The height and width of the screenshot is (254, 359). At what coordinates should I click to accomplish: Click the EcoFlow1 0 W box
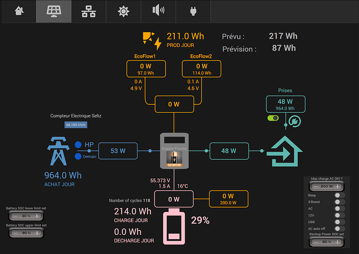click(x=146, y=69)
